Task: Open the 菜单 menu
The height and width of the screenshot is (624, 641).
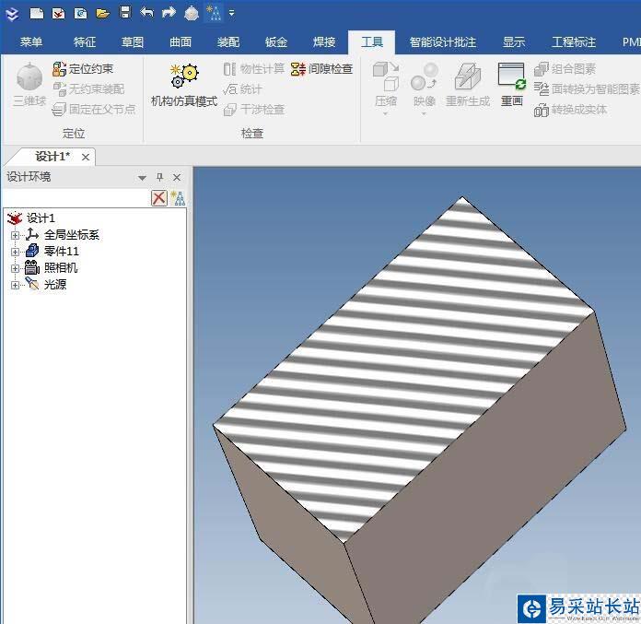Action: (x=31, y=41)
